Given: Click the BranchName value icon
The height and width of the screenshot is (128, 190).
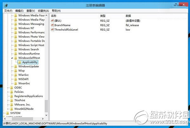Looking at the screenshot, I should pyautogui.click(x=52, y=25).
